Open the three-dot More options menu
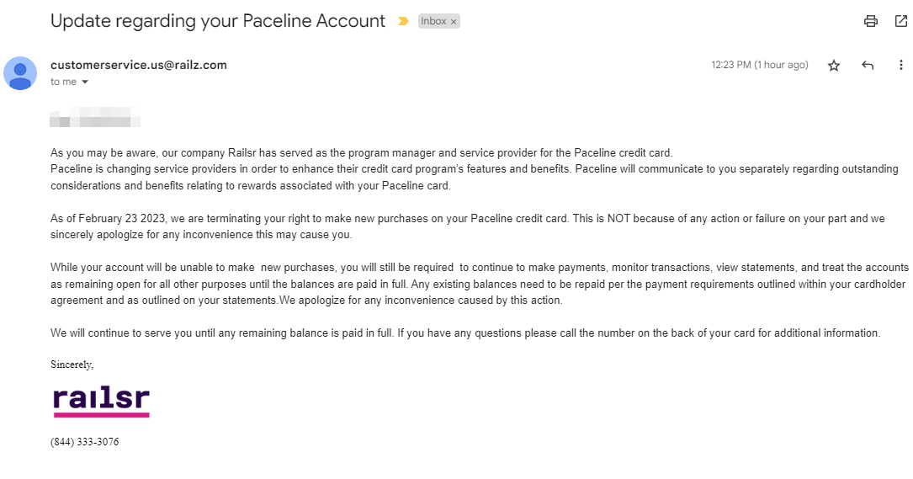This screenshot has width=913, height=479. pos(901,66)
